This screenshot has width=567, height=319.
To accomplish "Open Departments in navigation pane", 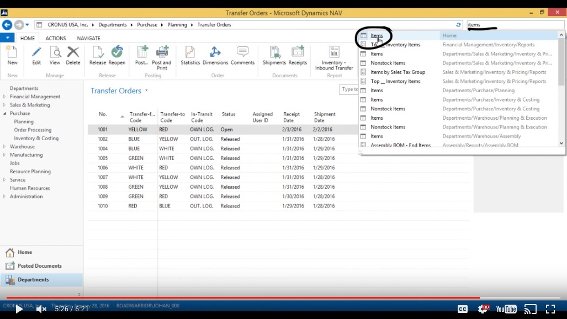I will (41, 280).
